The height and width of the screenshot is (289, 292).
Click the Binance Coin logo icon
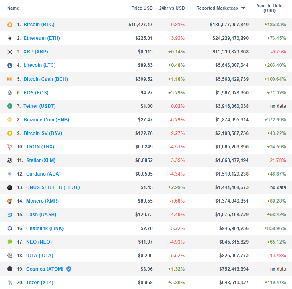(10, 120)
